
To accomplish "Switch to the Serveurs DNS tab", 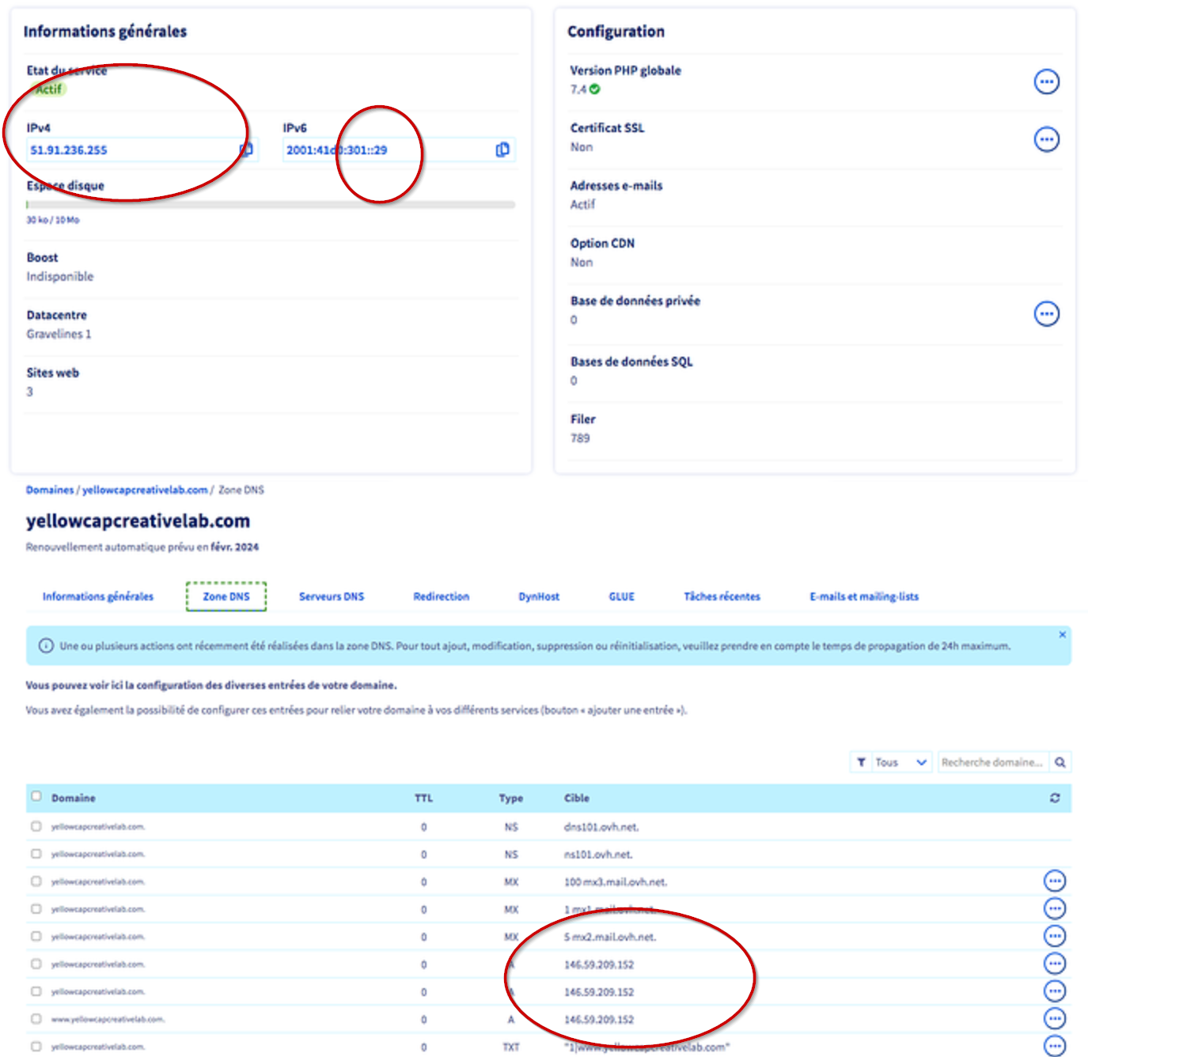I will (332, 597).
